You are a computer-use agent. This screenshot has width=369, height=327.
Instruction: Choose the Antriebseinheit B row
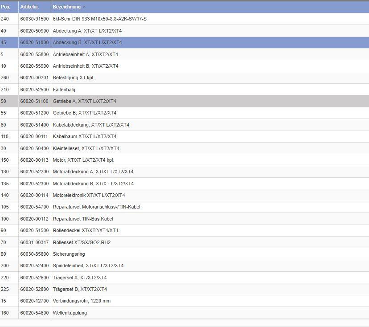(85, 66)
